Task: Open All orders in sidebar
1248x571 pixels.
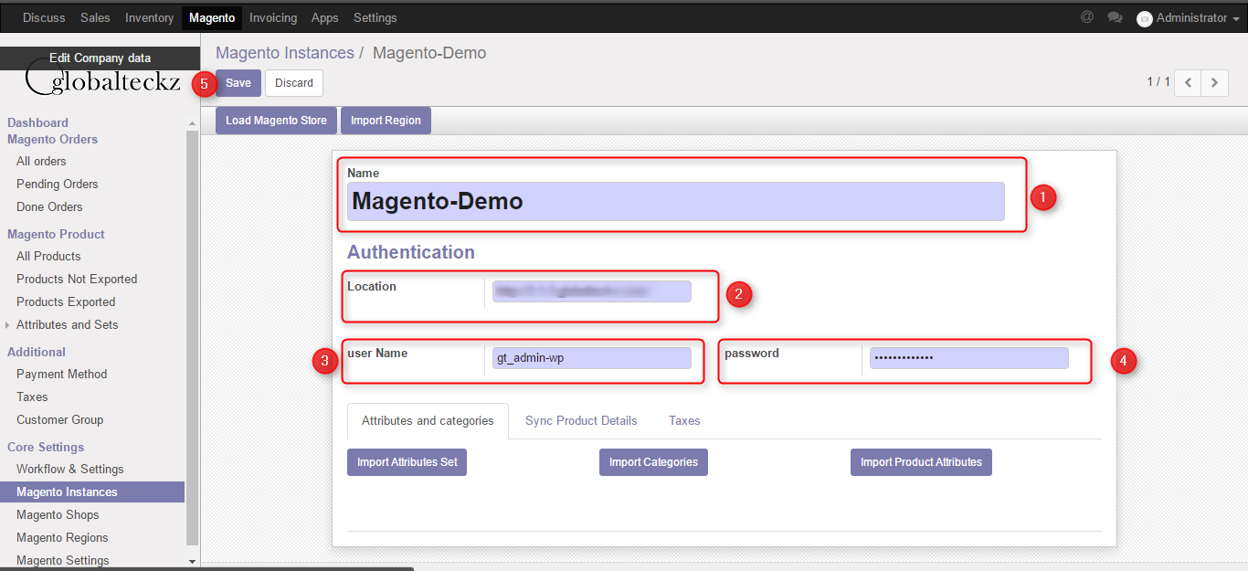Action: [x=41, y=162]
